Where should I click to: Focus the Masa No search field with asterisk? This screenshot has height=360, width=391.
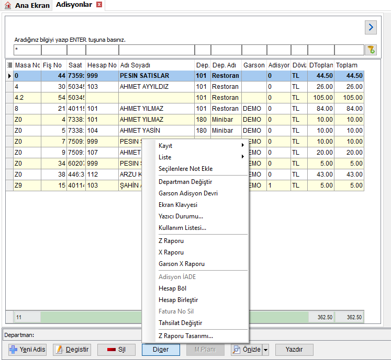click(x=27, y=50)
